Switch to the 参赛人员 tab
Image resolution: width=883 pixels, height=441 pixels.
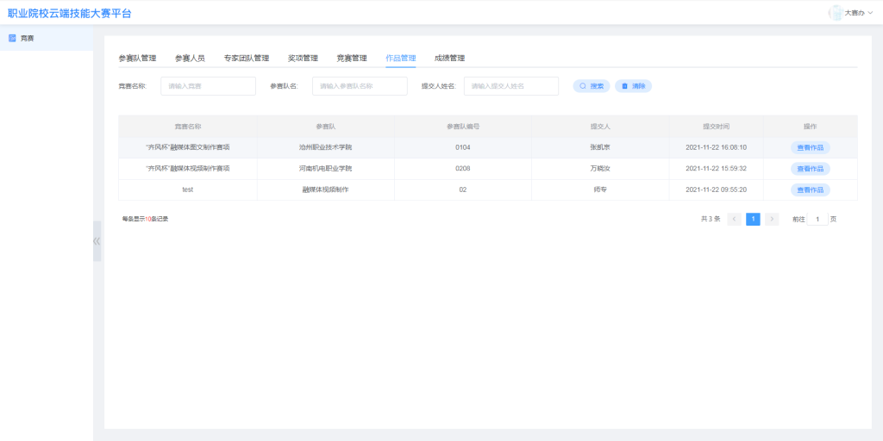pos(190,59)
